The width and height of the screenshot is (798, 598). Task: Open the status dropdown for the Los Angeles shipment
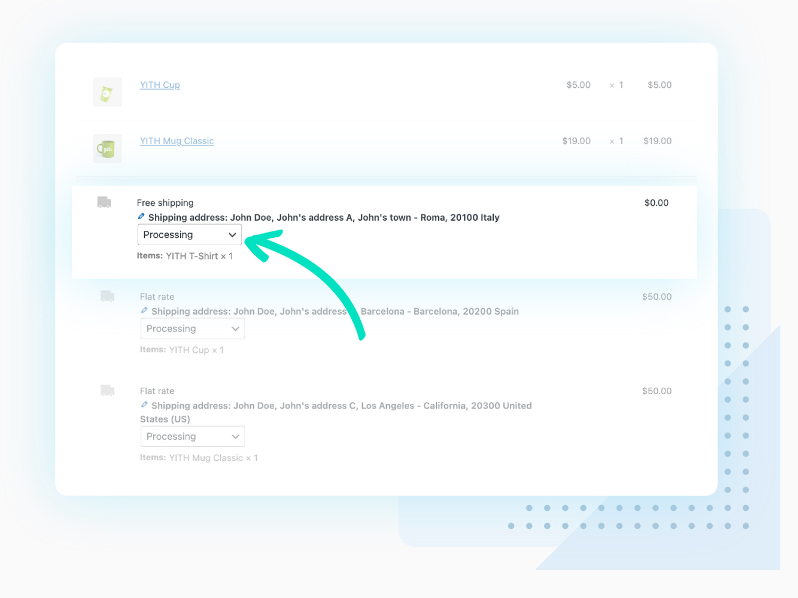pyautogui.click(x=192, y=436)
